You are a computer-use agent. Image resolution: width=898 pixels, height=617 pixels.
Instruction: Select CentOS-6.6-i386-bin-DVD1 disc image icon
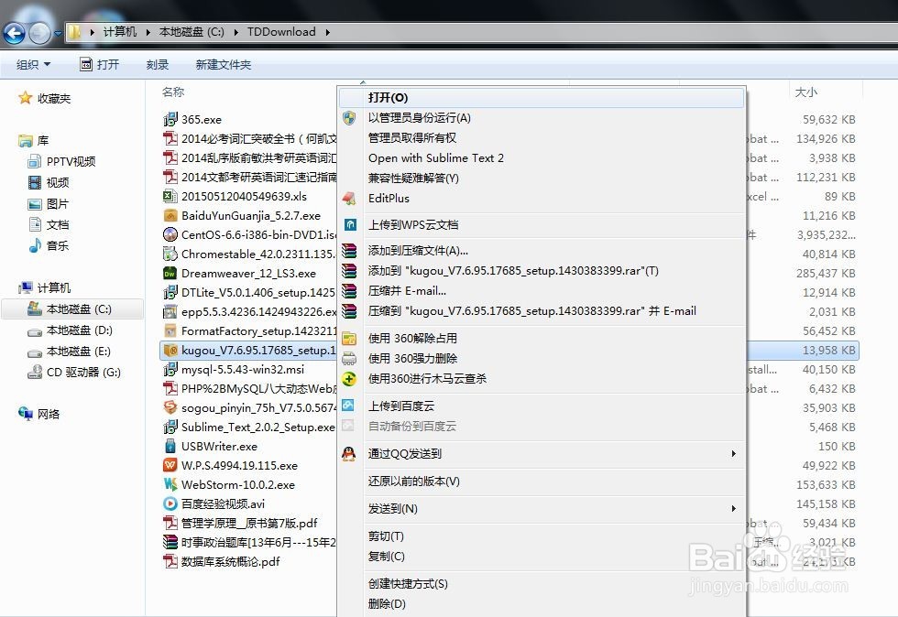(170, 234)
